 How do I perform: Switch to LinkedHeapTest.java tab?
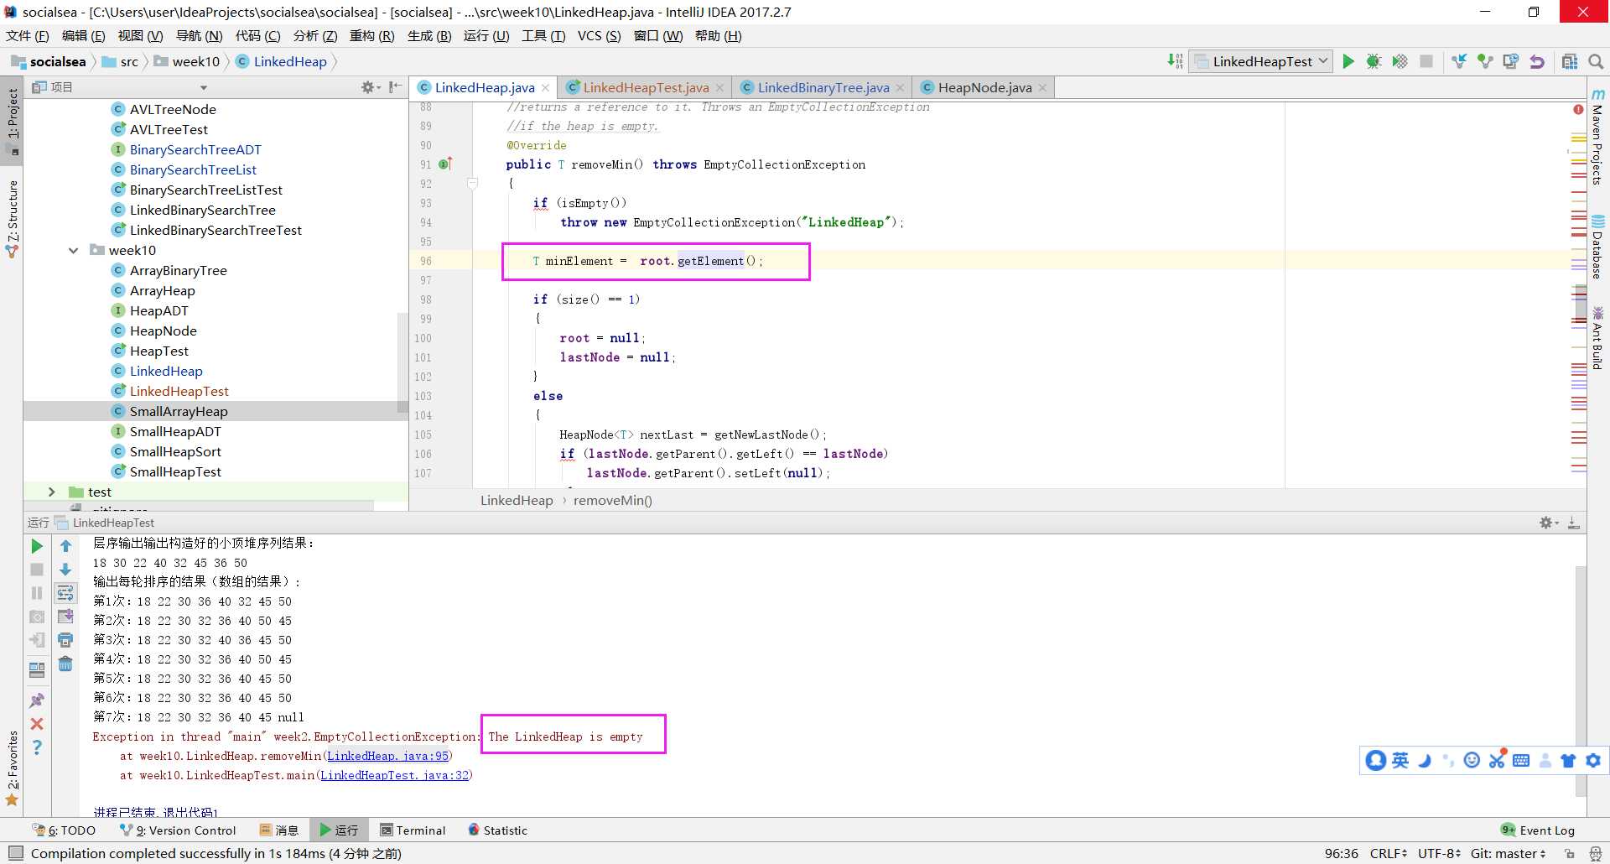click(646, 87)
